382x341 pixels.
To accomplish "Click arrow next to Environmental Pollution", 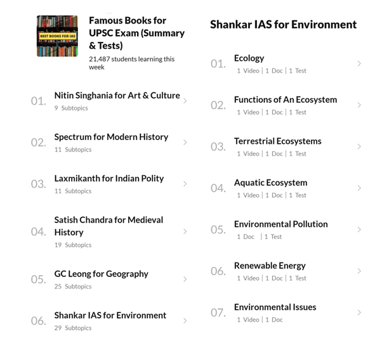I will pos(359,229).
